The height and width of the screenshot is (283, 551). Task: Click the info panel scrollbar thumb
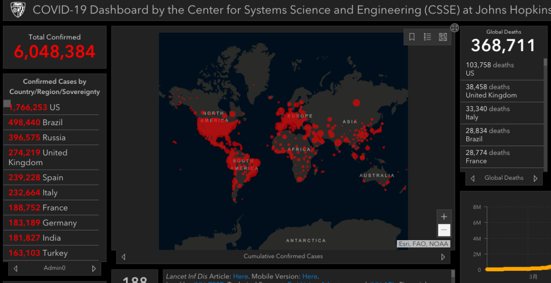[x=453, y=273]
